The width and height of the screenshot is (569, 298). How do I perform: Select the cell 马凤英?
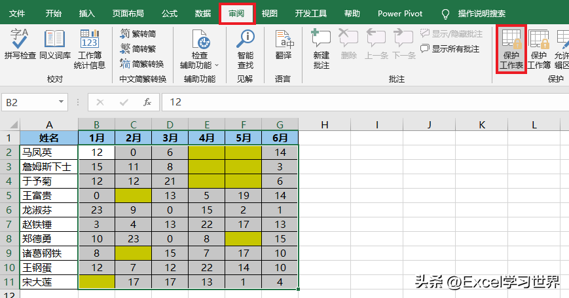(x=49, y=153)
